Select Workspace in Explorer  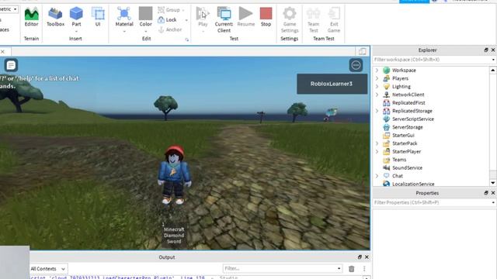point(404,71)
